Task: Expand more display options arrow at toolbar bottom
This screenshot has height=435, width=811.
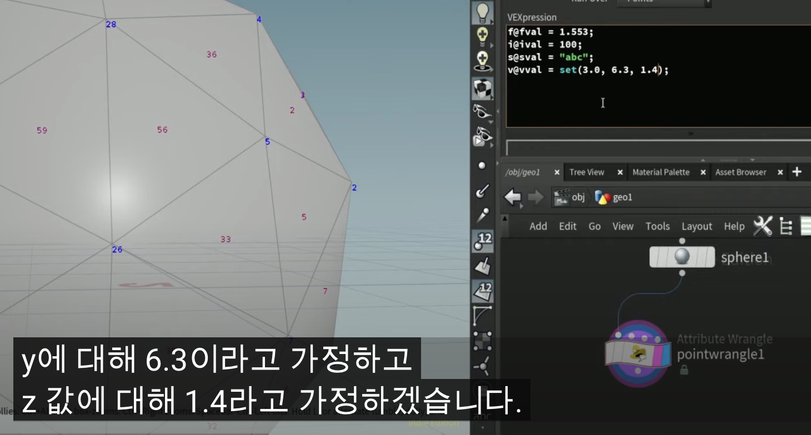Action: (x=482, y=428)
